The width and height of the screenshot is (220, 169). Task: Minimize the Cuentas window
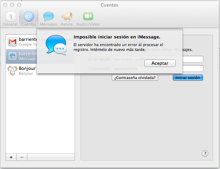point(12,5)
